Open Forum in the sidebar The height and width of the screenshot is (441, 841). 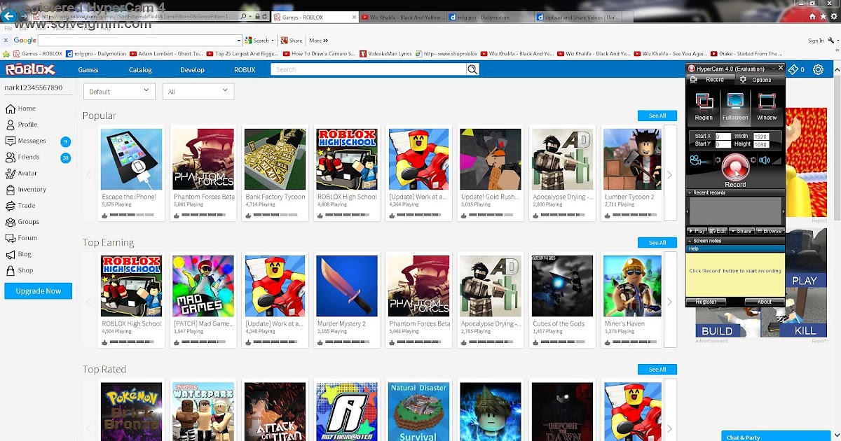click(22, 238)
